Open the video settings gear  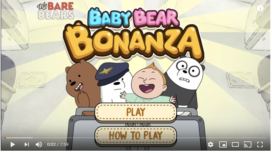(x=210, y=144)
